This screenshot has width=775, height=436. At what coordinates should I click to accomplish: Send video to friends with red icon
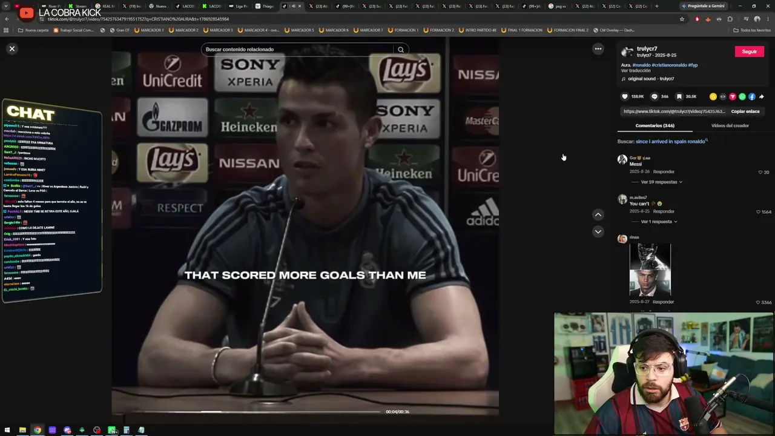tap(733, 96)
